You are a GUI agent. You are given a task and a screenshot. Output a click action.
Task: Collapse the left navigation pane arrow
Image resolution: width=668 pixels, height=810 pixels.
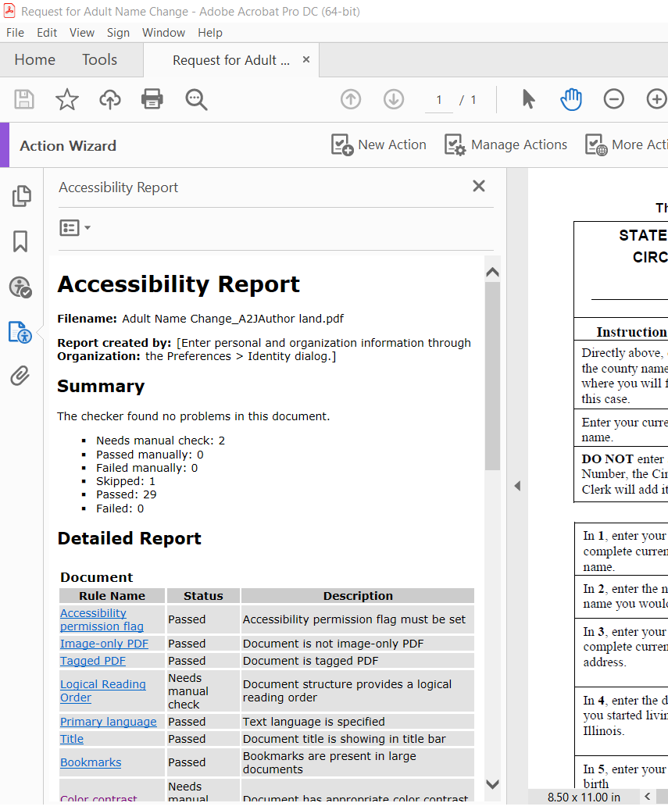coord(516,486)
